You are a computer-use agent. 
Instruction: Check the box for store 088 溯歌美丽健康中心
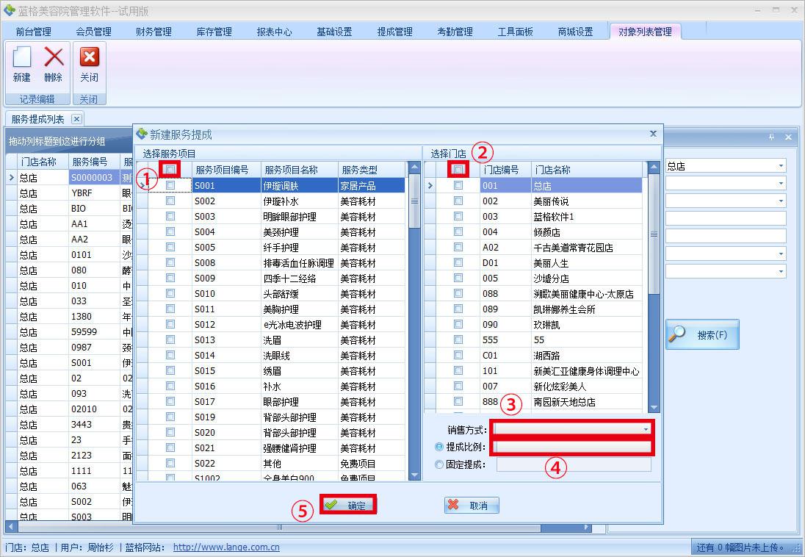458,293
